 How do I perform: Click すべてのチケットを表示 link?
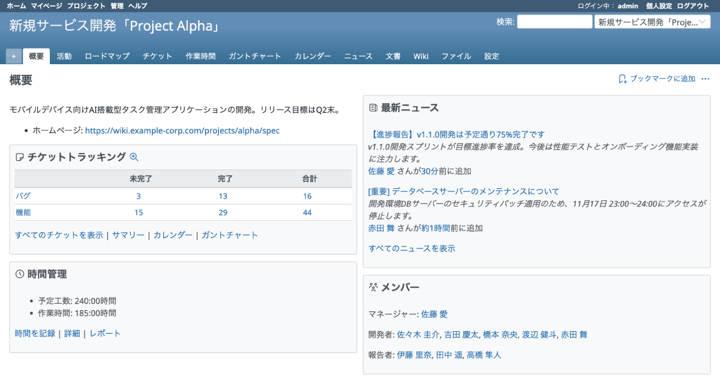(x=59, y=235)
